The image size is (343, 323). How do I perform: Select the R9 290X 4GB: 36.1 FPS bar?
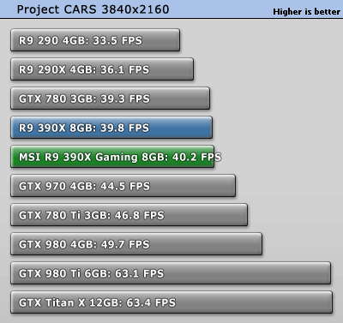click(x=102, y=69)
